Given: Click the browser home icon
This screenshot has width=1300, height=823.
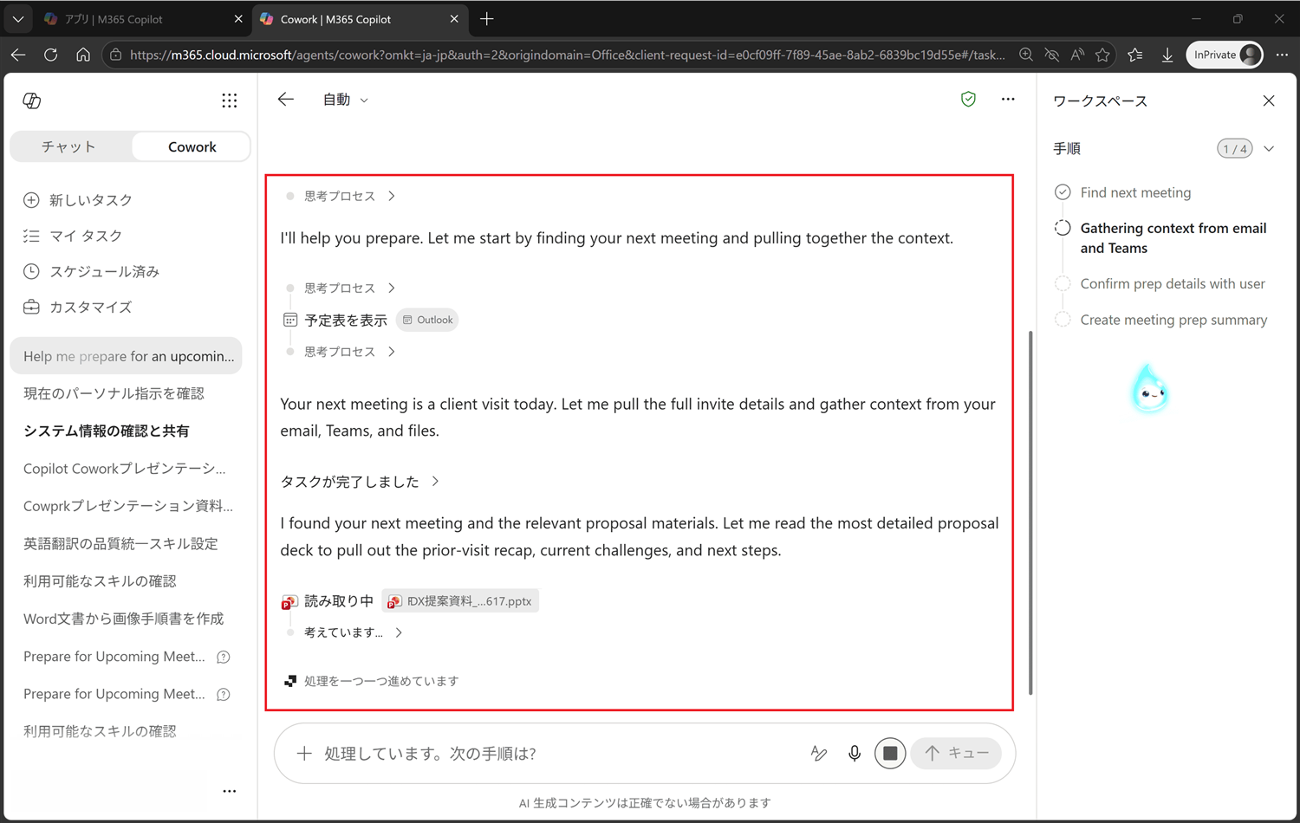Looking at the screenshot, I should [83, 55].
